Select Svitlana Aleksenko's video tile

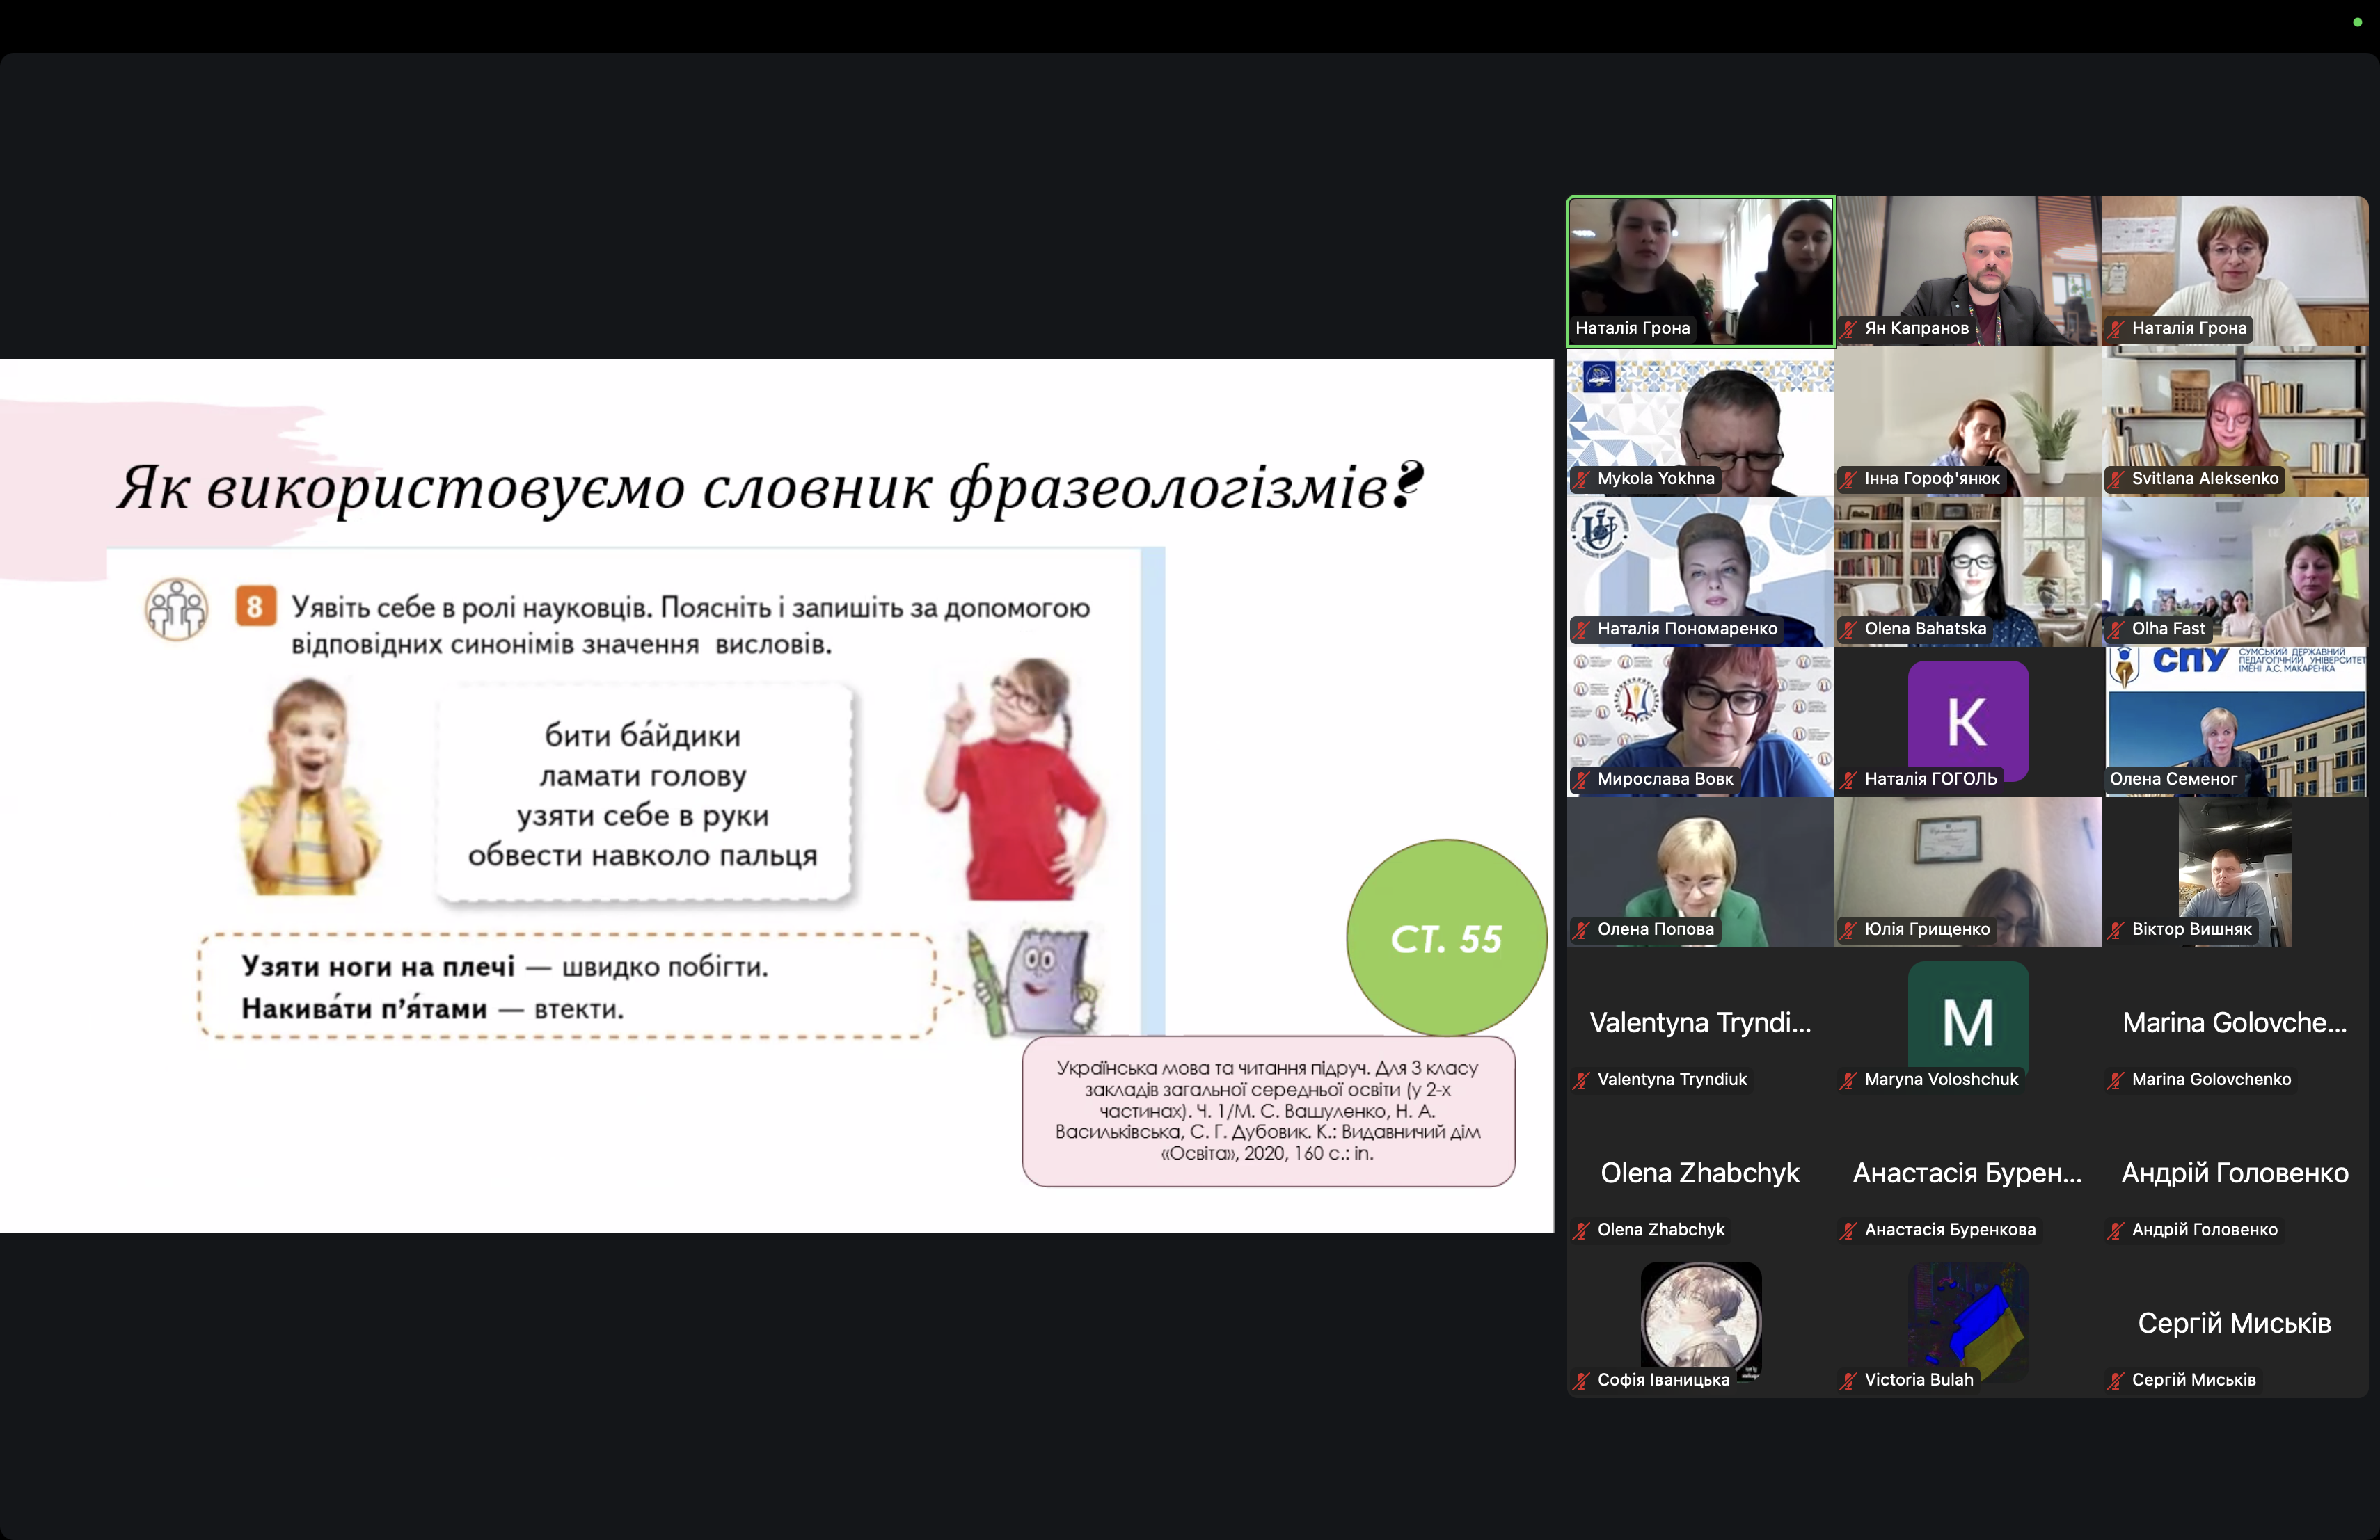2234,419
